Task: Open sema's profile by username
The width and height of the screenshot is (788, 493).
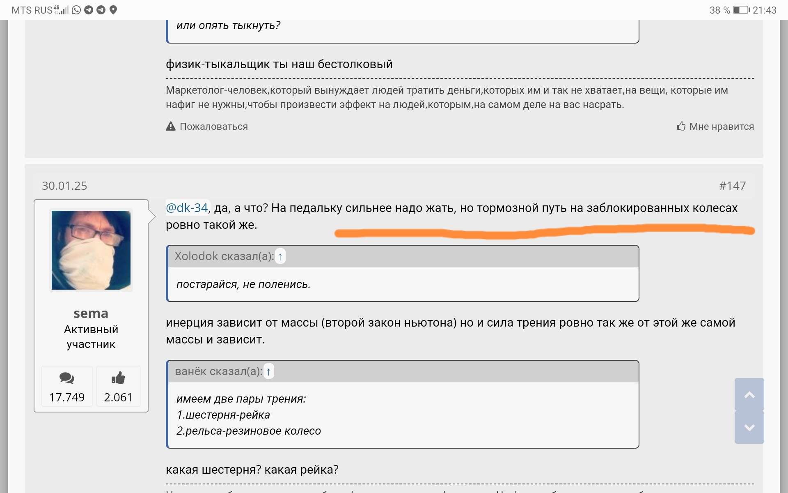Action: 91,313
